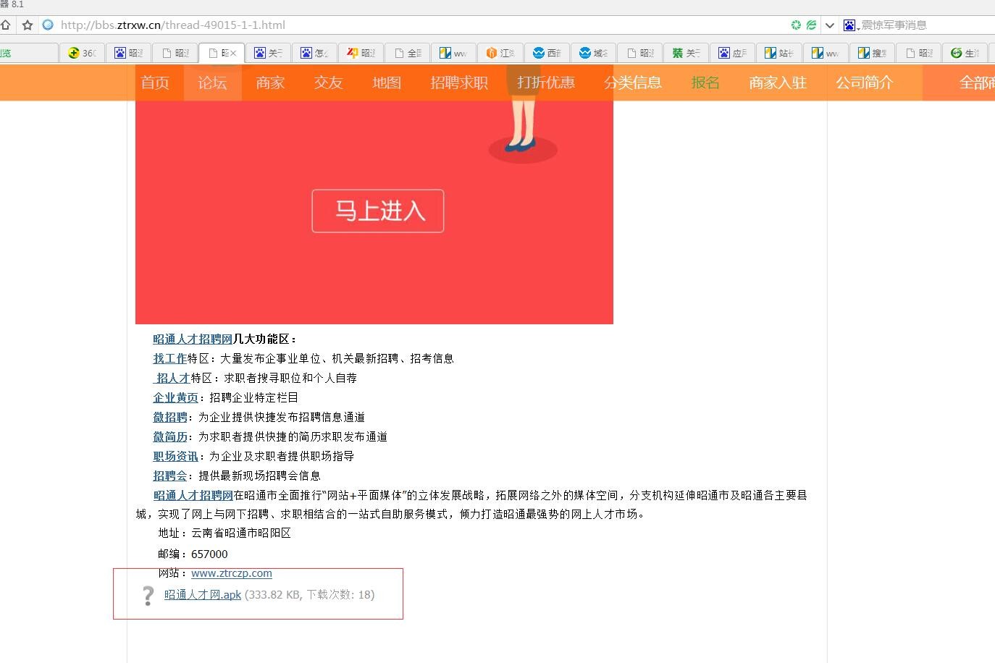This screenshot has width=995, height=663.
Task: Open the address bar history dropdown arrow
Action: coord(830,25)
